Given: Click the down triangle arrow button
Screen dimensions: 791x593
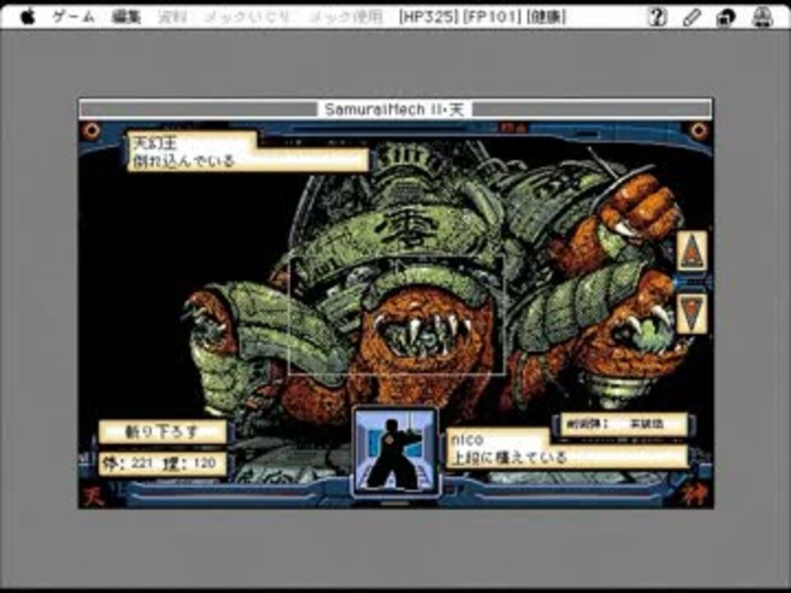Looking at the screenshot, I should pyautogui.click(x=691, y=314).
